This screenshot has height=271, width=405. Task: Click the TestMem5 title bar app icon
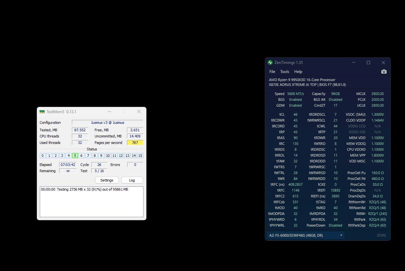pyautogui.click(x=42, y=112)
